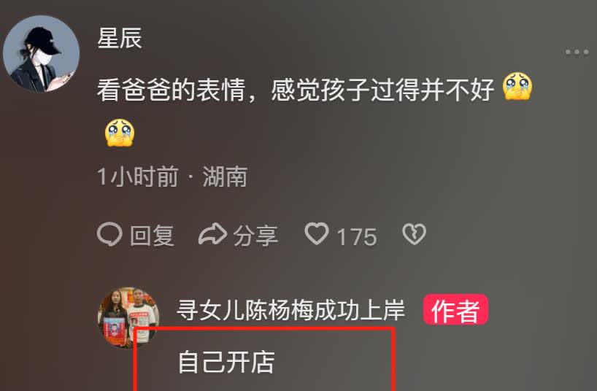Tap the share arrow icon

click(212, 233)
